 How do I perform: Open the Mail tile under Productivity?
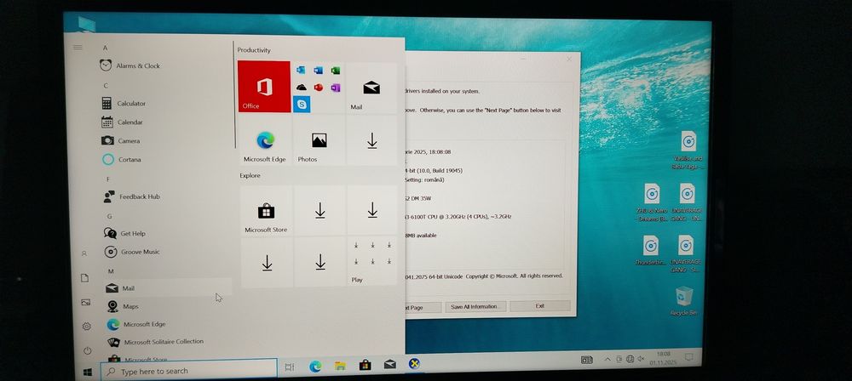pyautogui.click(x=371, y=88)
